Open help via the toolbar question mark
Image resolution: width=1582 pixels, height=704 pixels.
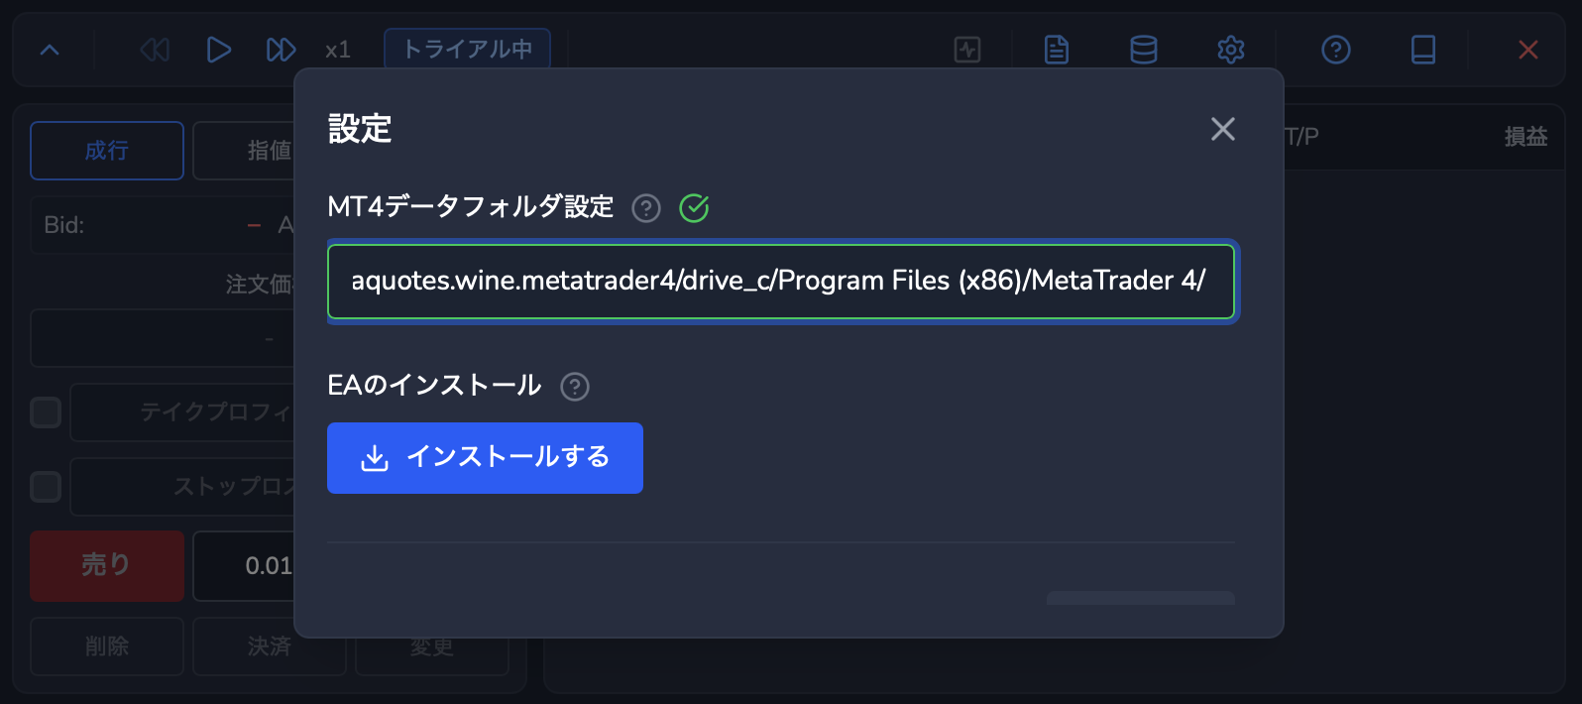(1336, 50)
